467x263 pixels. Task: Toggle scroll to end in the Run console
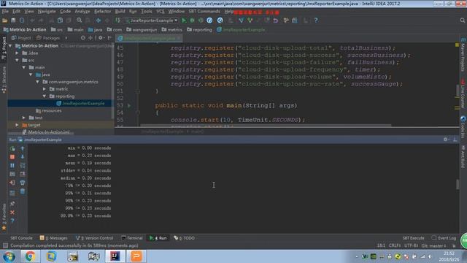23,174
